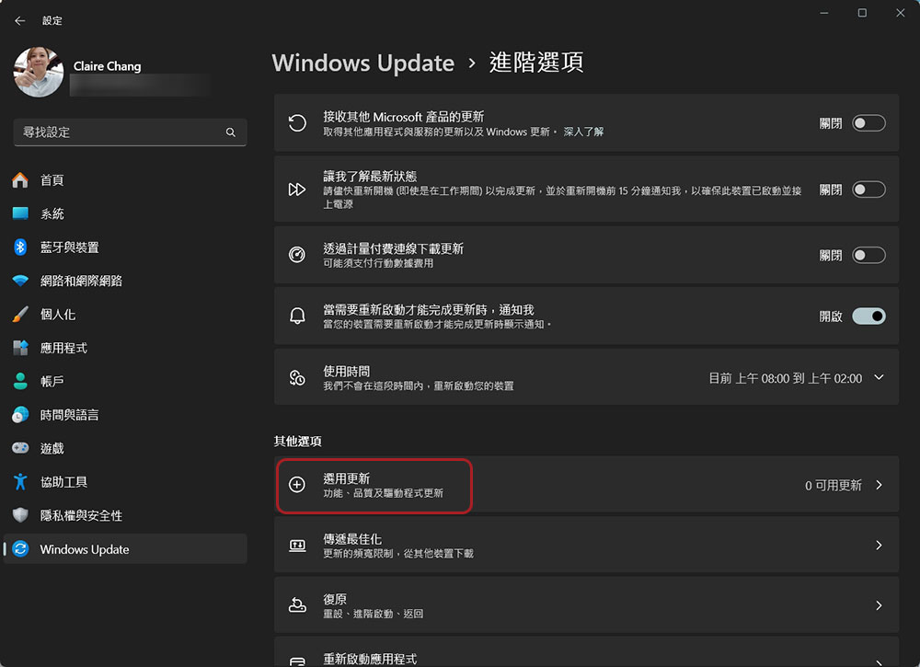Image resolution: width=920 pixels, height=667 pixels.
Task: Turn off the restart notification switch
Action: [x=868, y=316]
